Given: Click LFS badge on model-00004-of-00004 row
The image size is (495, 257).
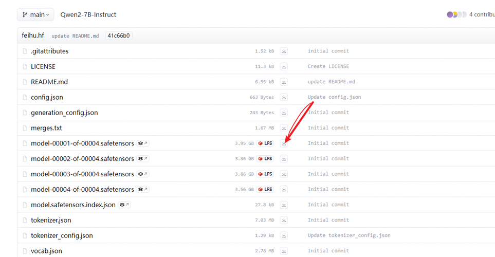Looking at the screenshot, I should click(265, 190).
